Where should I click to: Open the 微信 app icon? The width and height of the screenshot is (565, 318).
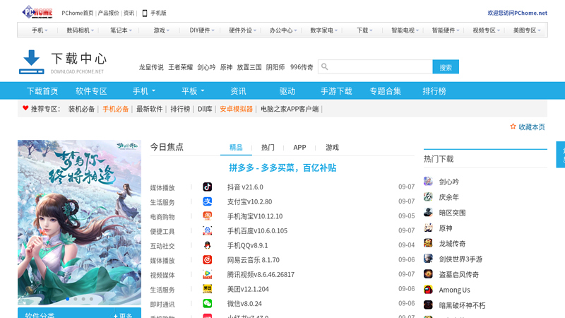click(207, 304)
